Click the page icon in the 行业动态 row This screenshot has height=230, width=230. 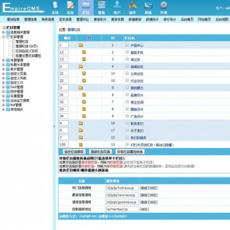tap(84, 81)
